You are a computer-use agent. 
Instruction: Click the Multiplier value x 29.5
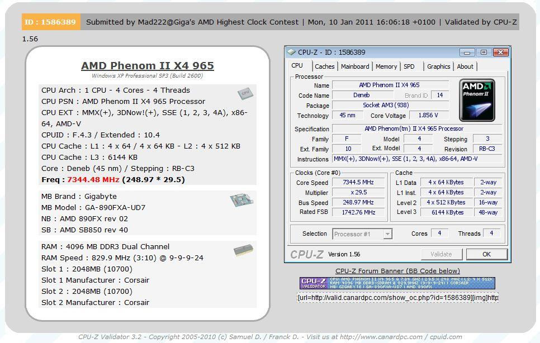(x=358, y=192)
